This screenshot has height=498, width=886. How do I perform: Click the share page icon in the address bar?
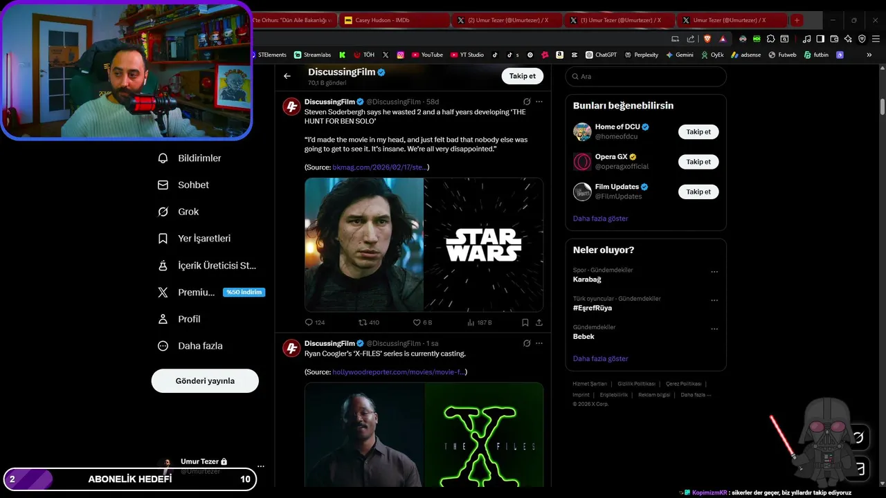[691, 39]
